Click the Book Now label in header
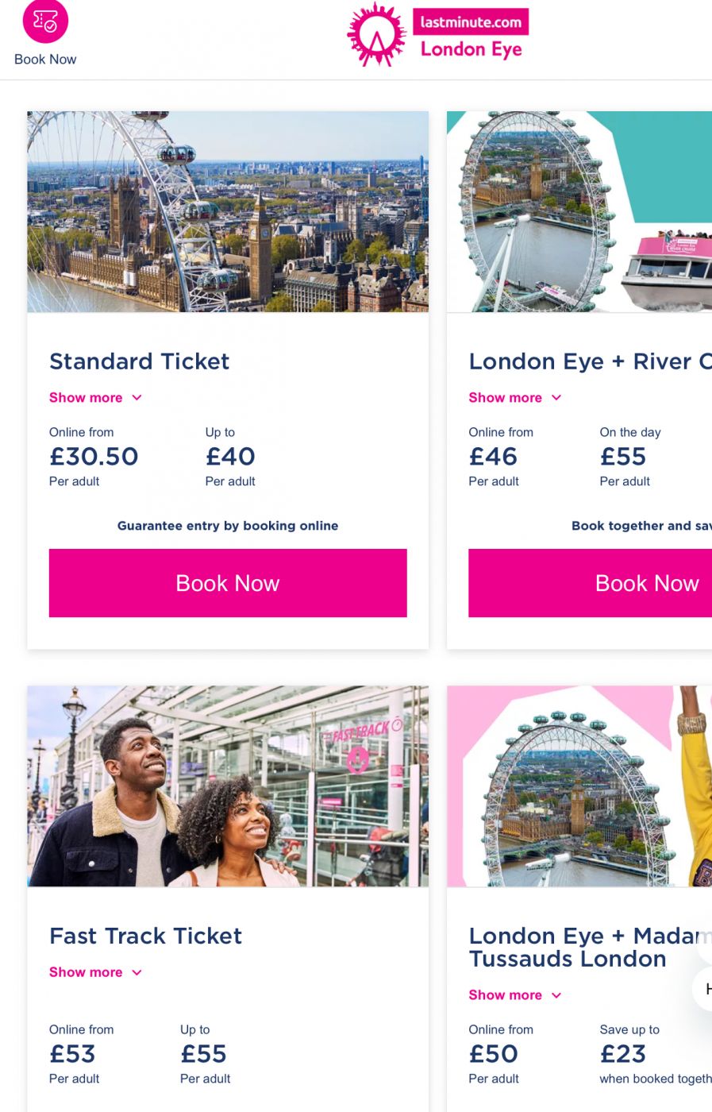Image resolution: width=712 pixels, height=1112 pixels. [x=45, y=60]
